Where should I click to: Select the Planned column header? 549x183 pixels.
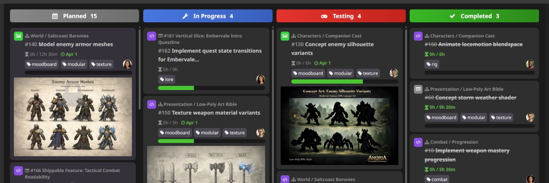tap(74, 16)
